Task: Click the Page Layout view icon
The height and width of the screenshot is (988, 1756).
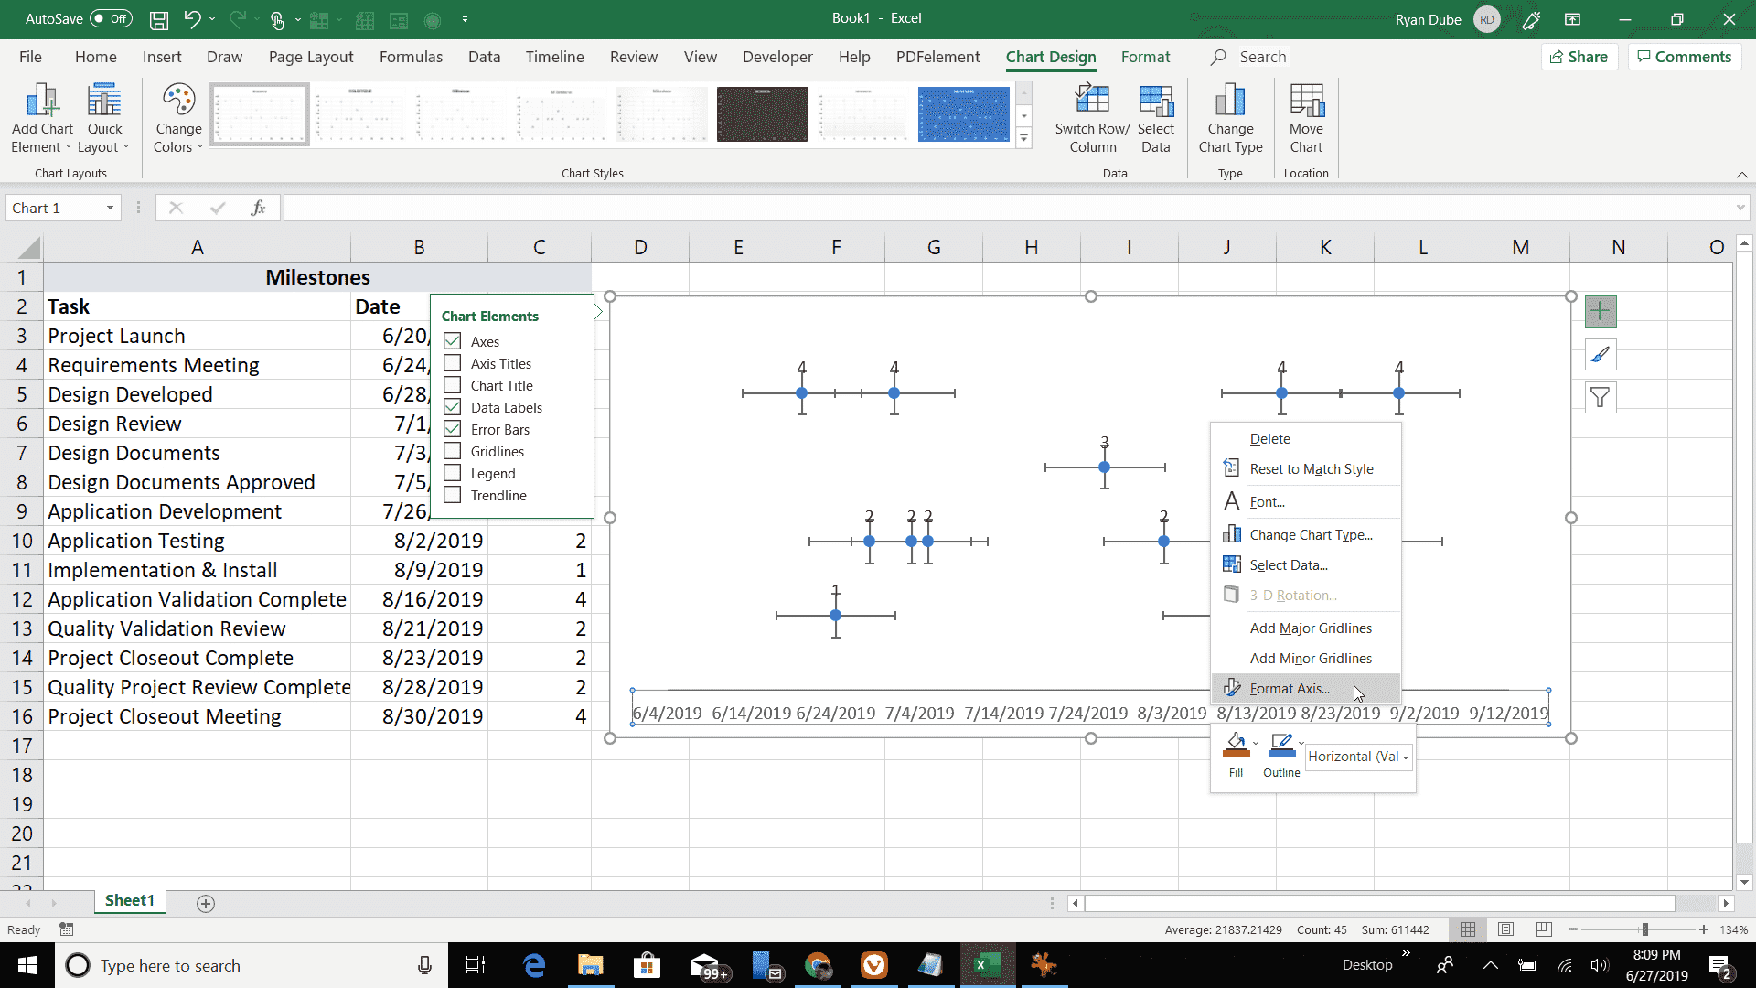Action: [x=1505, y=929]
